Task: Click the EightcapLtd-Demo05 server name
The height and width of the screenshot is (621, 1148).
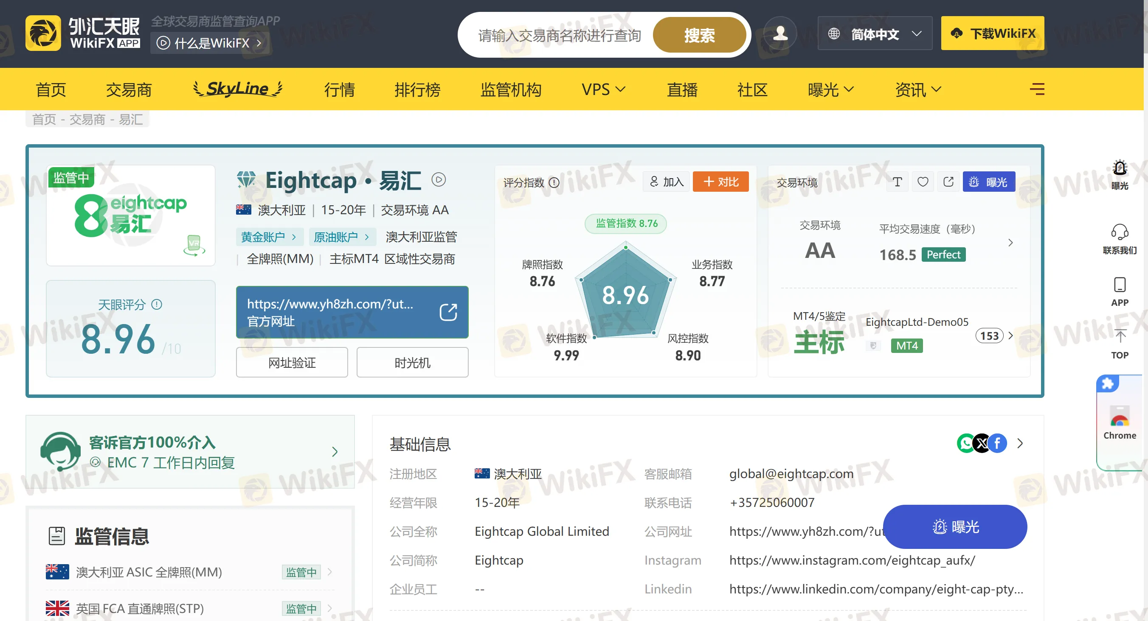Action: [x=917, y=322]
